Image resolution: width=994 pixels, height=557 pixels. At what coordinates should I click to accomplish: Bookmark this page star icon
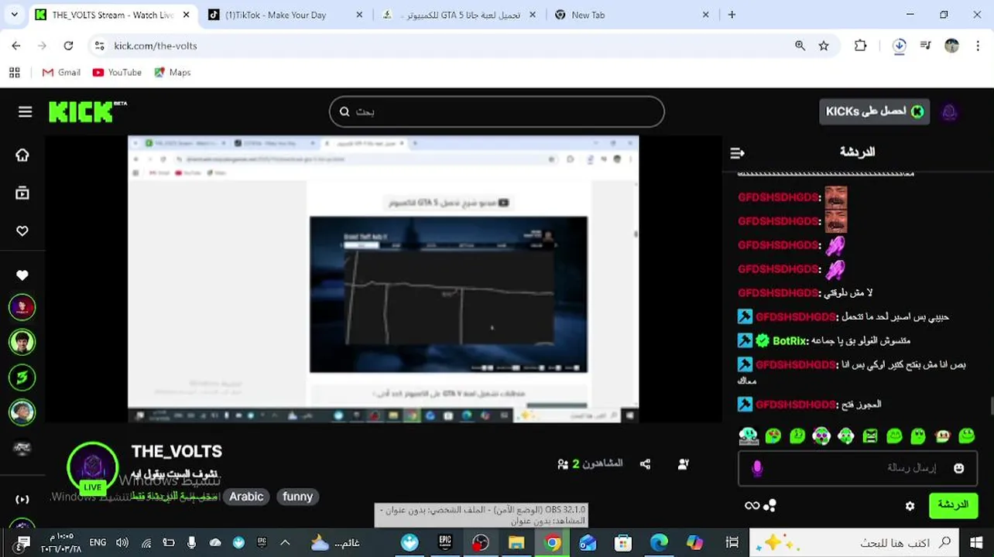point(824,46)
